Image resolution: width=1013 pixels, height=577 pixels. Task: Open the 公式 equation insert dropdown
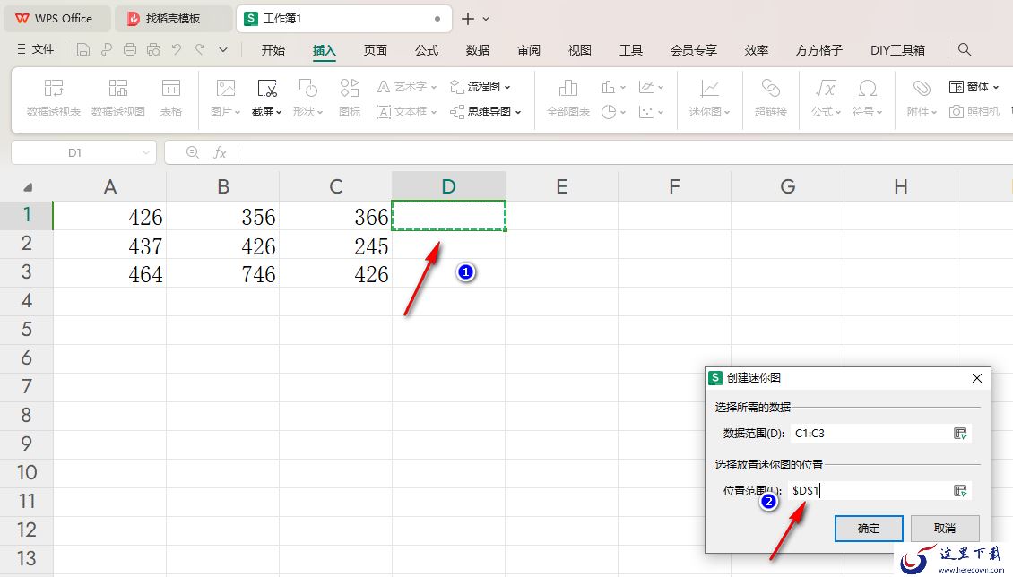pyautogui.click(x=826, y=98)
